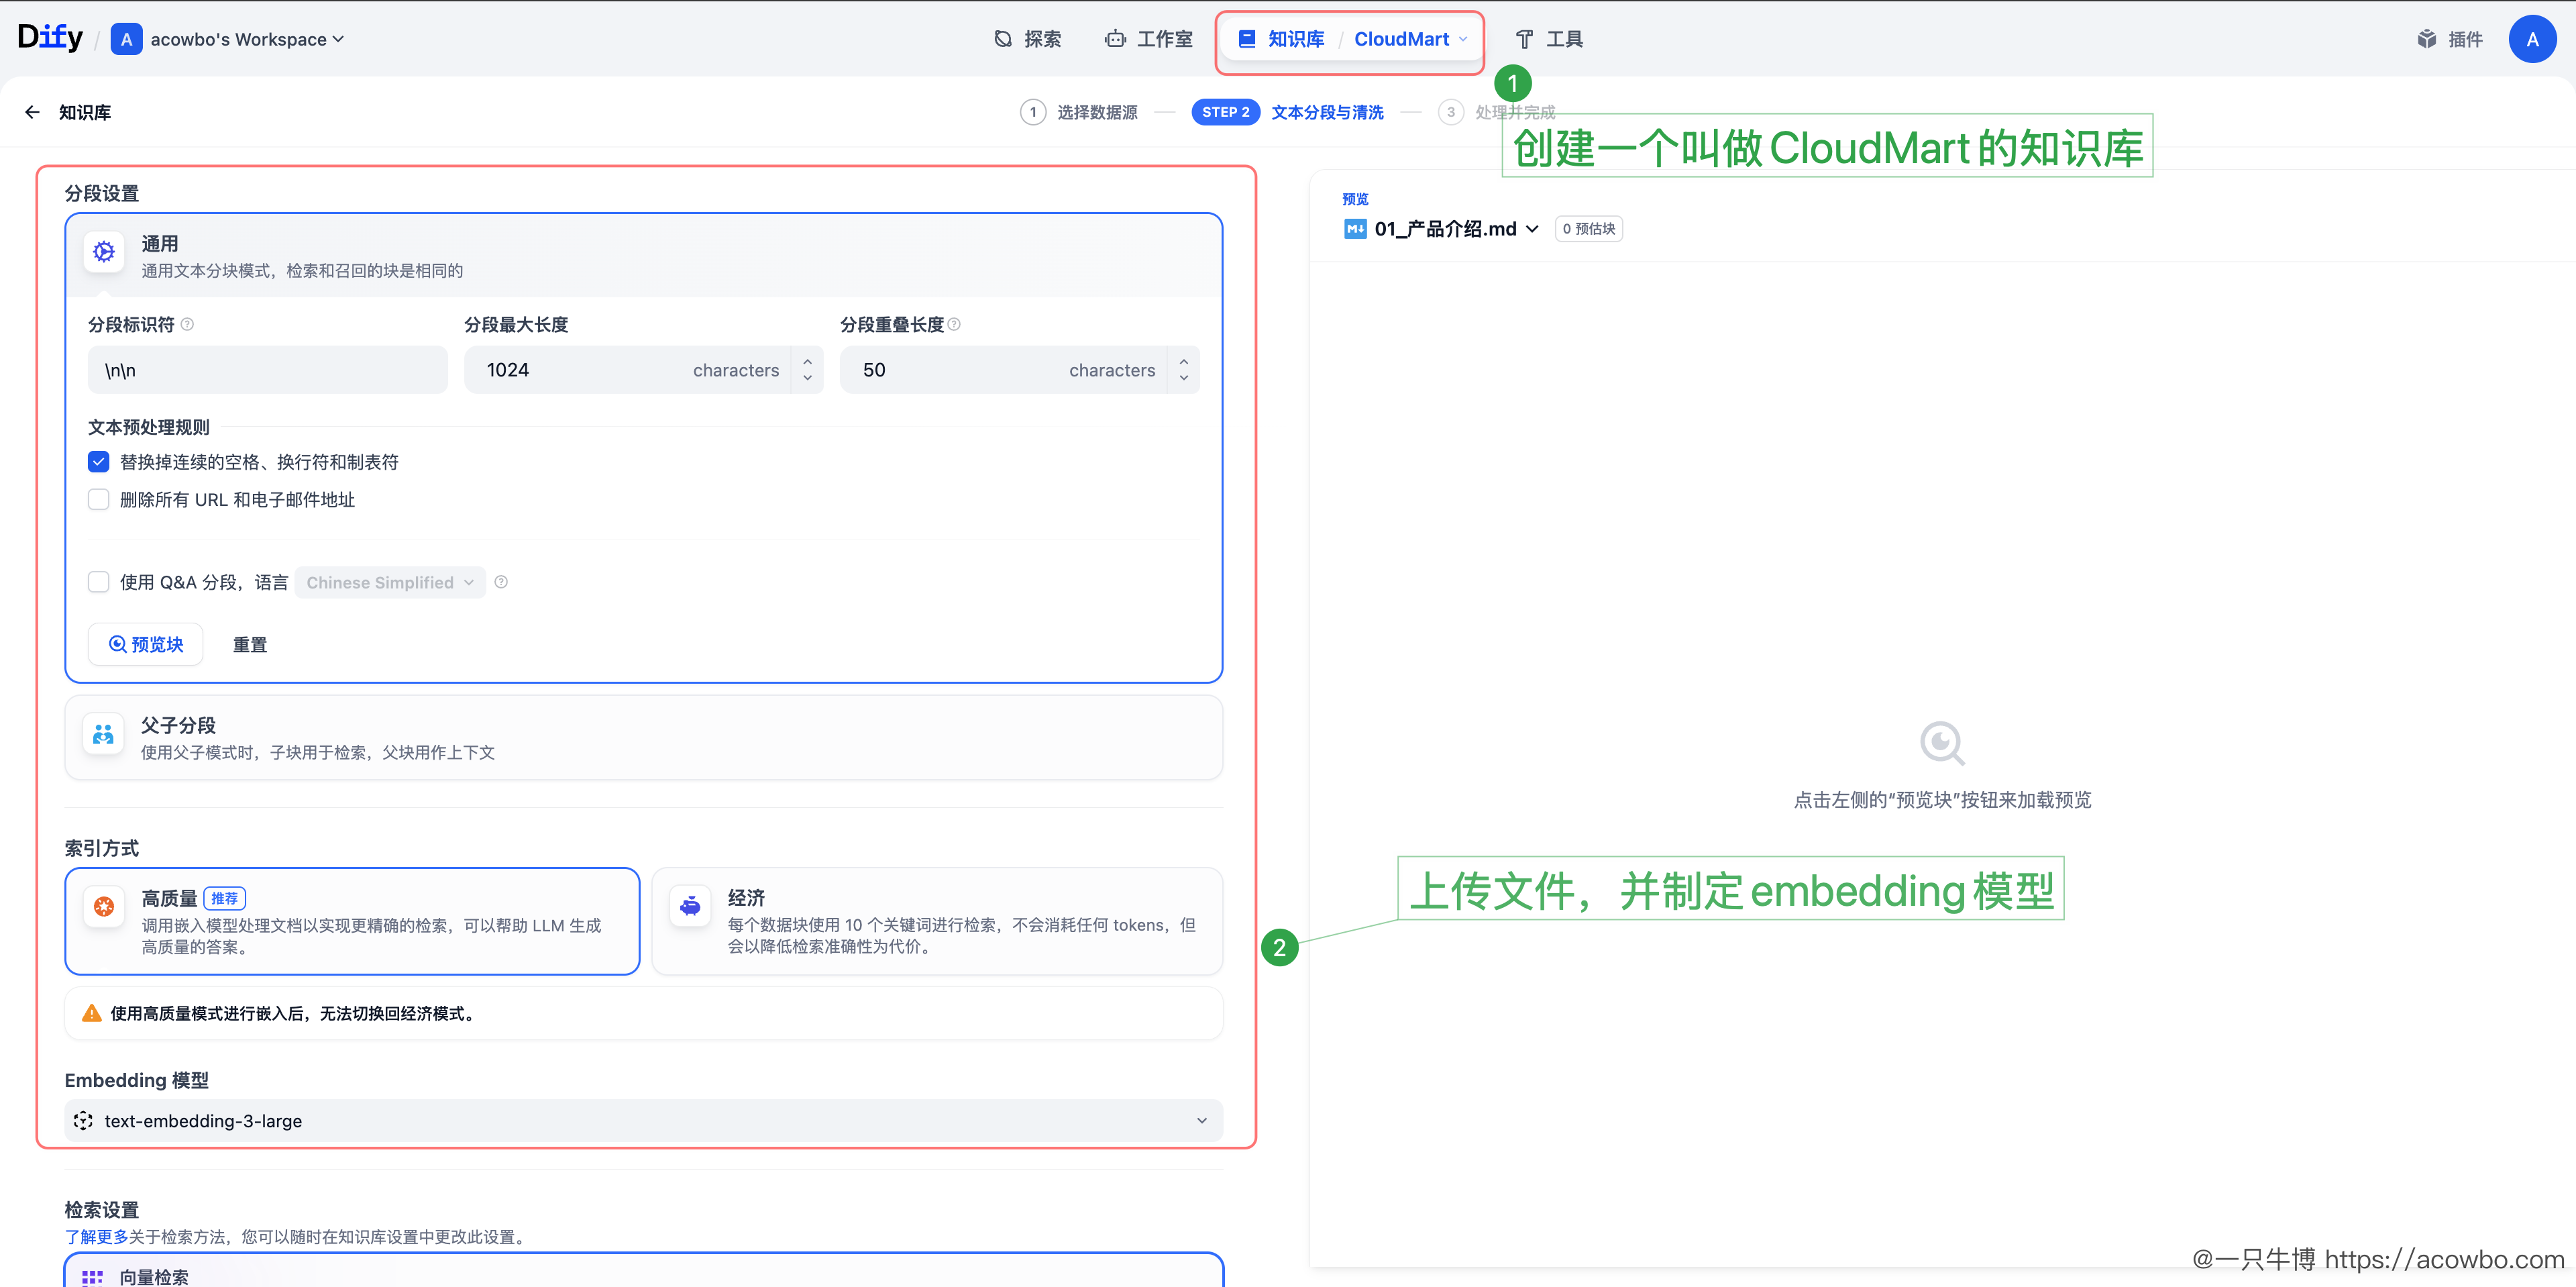Screen dimensions: 2576x1287
Task: Decrease 分段重叠长度 with down stepper
Action: click(1183, 379)
